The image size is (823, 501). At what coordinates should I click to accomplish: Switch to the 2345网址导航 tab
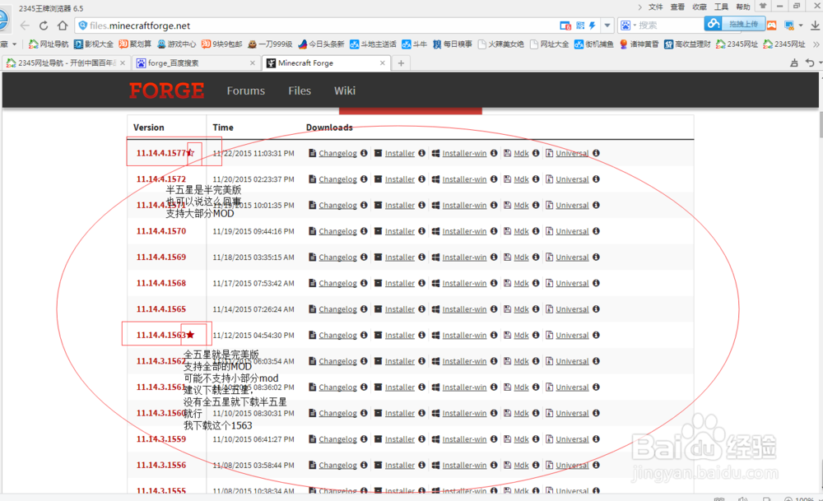(66, 63)
